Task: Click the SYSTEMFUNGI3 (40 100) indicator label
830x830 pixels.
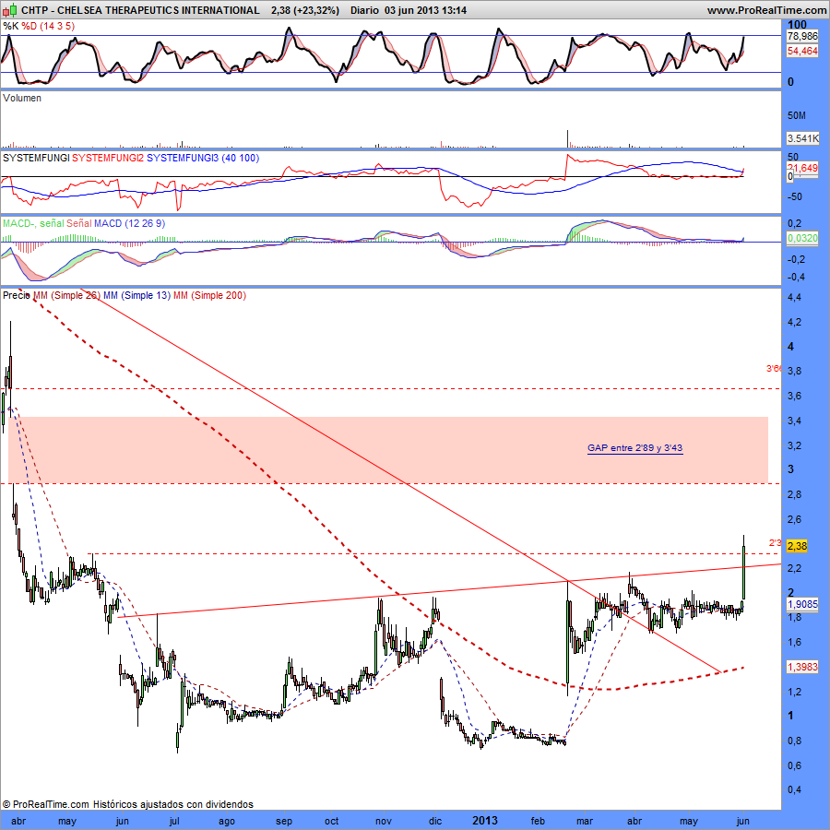Action: (203, 158)
